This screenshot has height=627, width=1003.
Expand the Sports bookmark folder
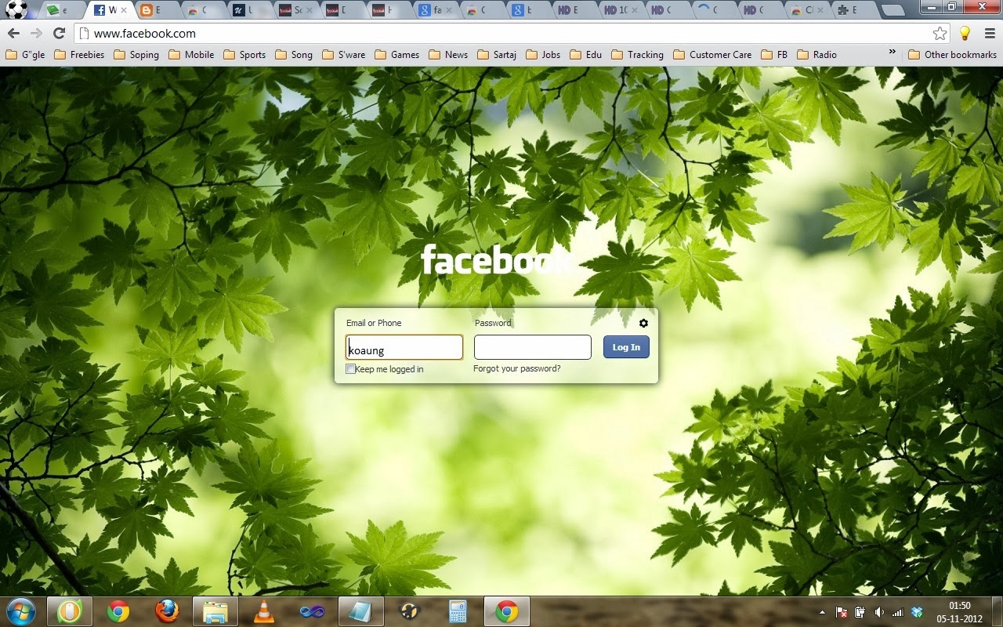[x=244, y=55]
